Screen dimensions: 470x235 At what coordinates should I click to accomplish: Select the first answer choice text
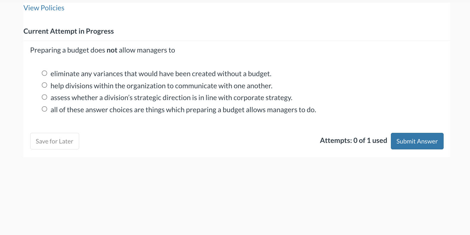click(x=161, y=74)
